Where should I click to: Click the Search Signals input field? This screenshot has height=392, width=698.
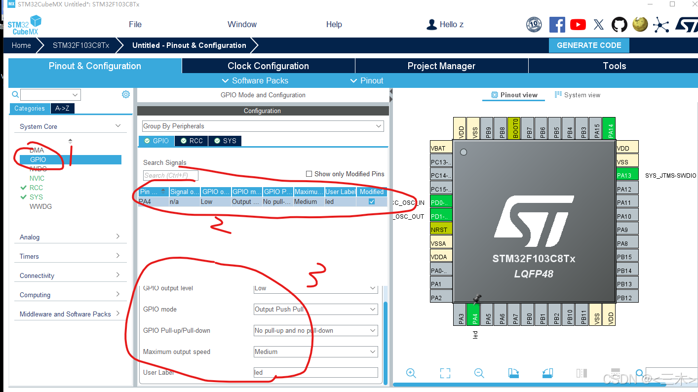point(171,175)
